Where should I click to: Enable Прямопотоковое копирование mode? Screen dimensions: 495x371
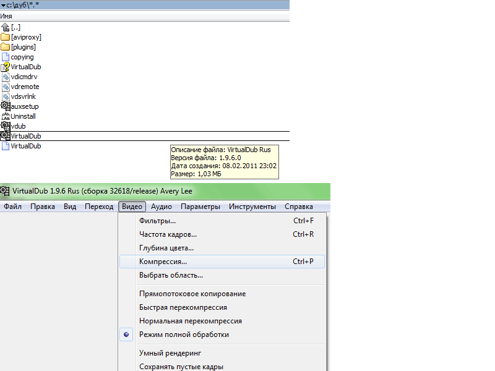coord(192,294)
